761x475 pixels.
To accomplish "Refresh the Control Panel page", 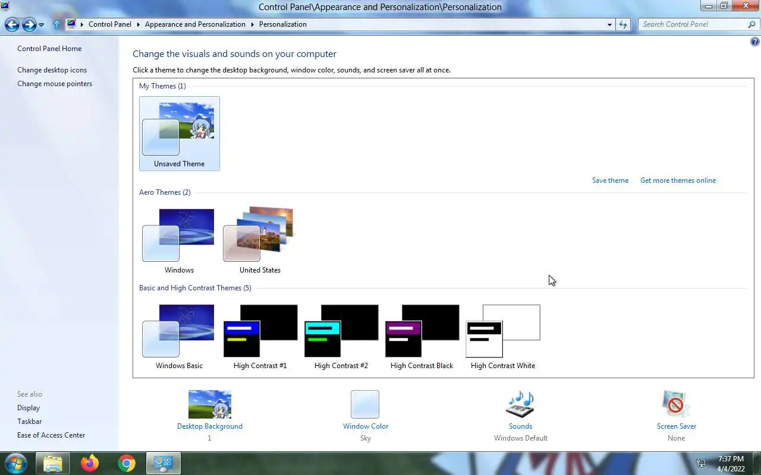I will tap(622, 24).
